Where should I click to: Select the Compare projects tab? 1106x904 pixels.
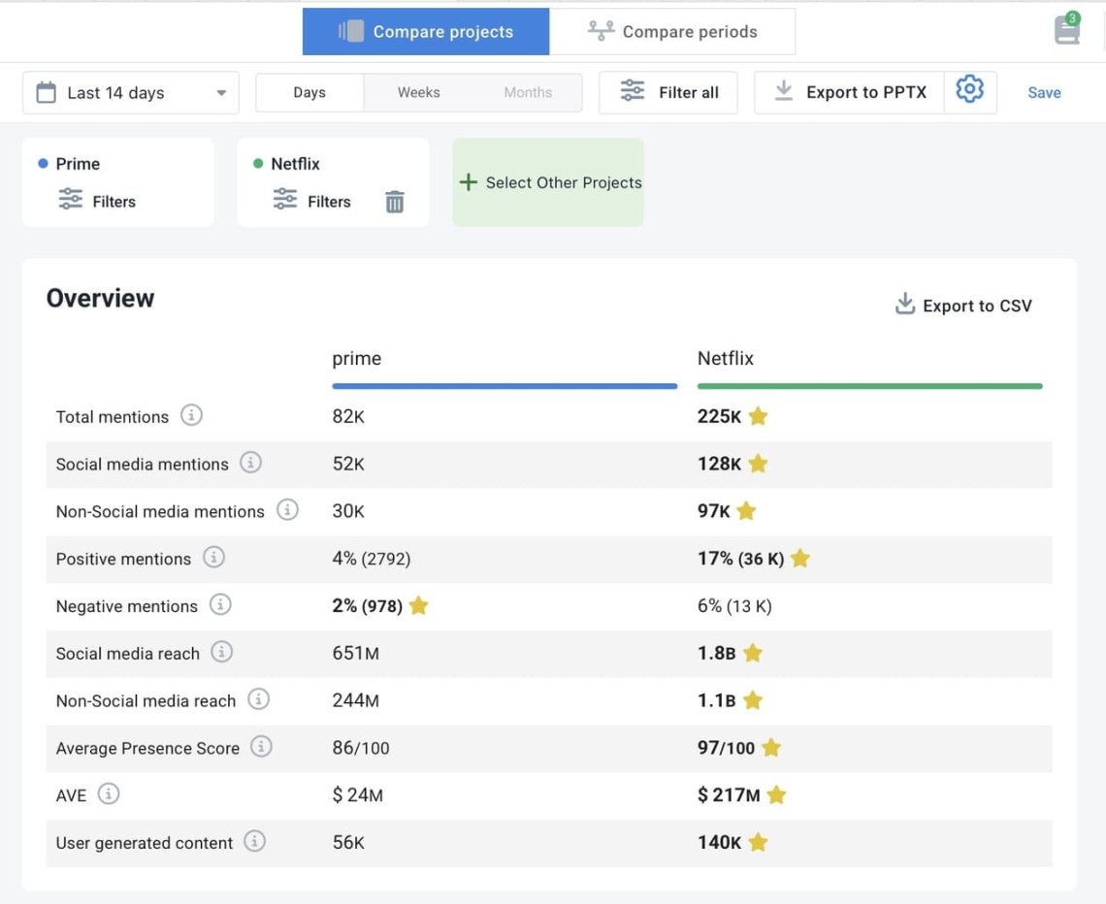(426, 31)
